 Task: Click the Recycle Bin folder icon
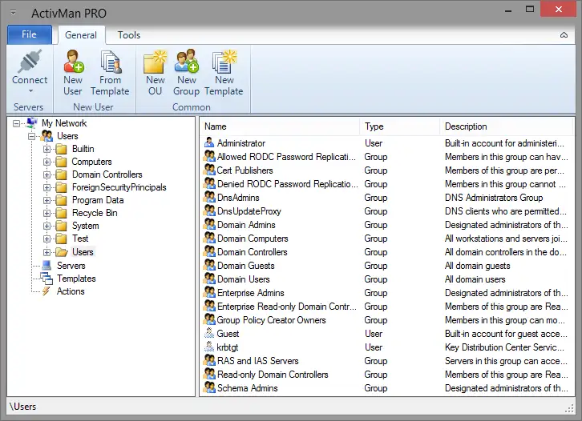[x=61, y=213]
